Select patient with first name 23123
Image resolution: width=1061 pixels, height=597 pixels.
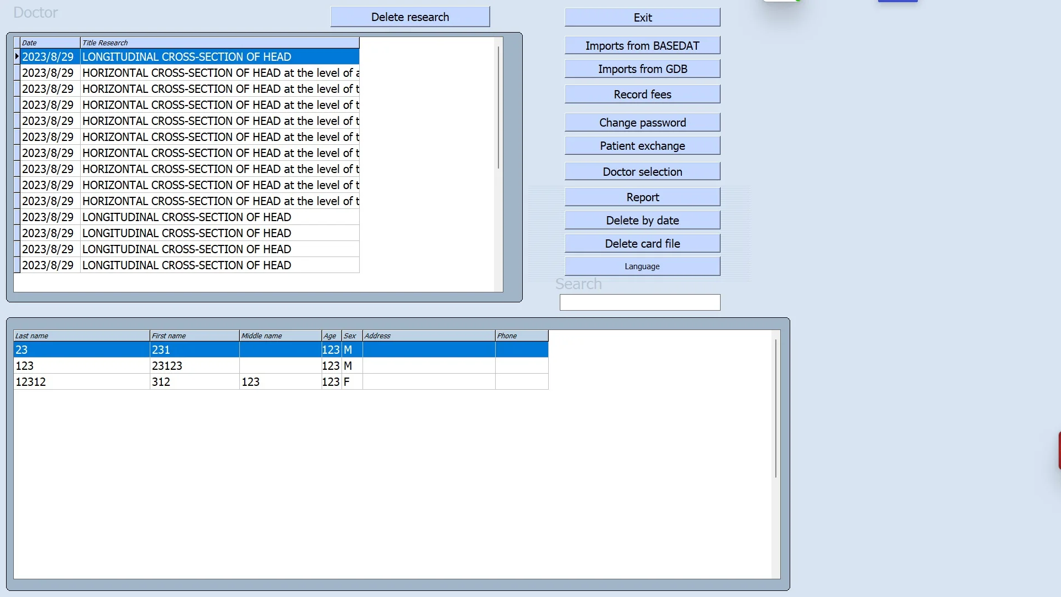pos(193,365)
